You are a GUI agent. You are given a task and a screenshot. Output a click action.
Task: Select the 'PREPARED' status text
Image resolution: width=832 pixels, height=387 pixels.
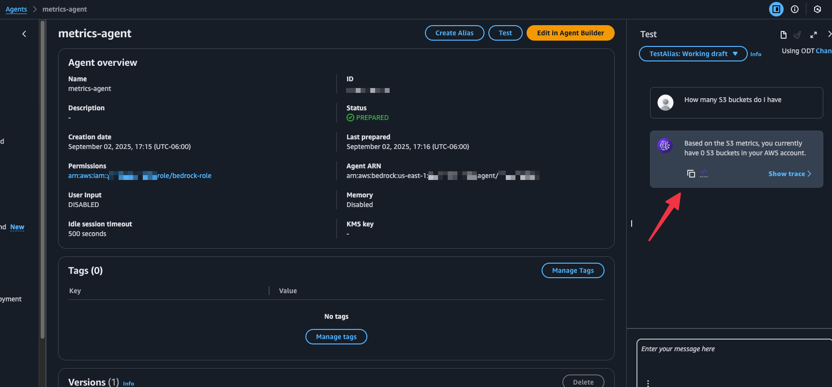372,118
